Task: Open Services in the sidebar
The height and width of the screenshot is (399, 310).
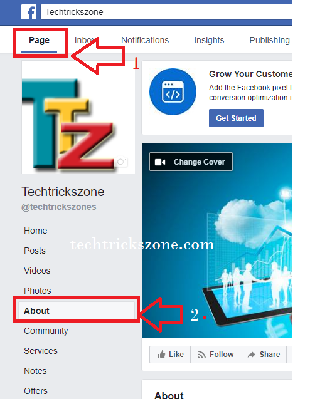Action: (41, 351)
